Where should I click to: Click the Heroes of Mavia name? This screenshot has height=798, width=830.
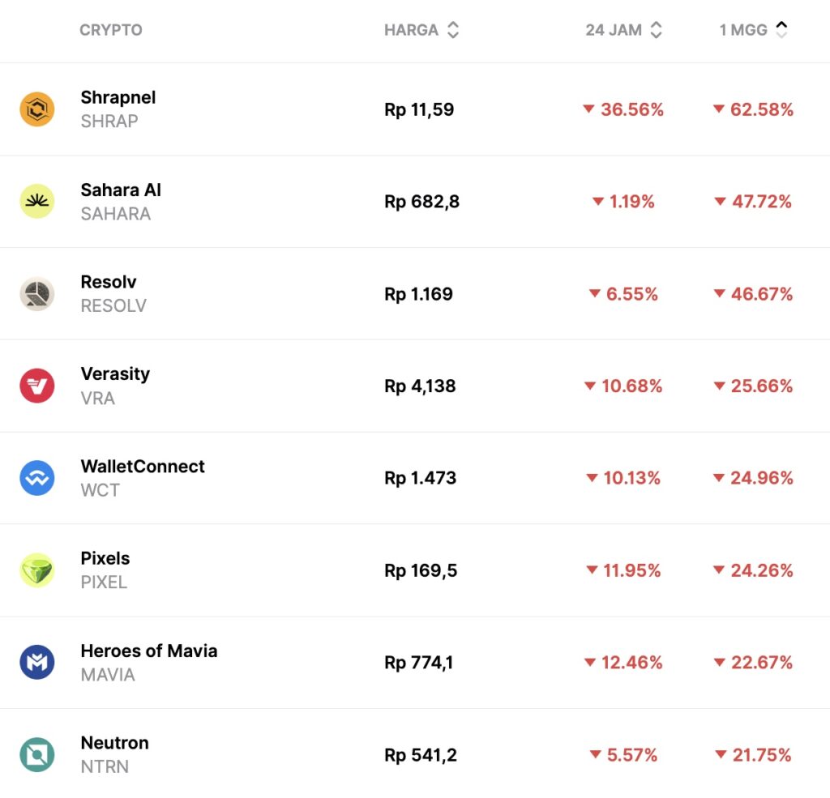(x=149, y=651)
